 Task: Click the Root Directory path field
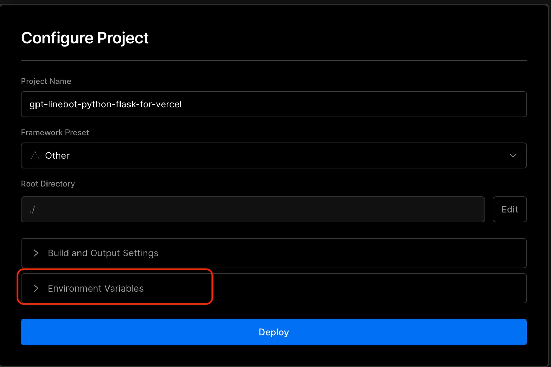pyautogui.click(x=252, y=209)
